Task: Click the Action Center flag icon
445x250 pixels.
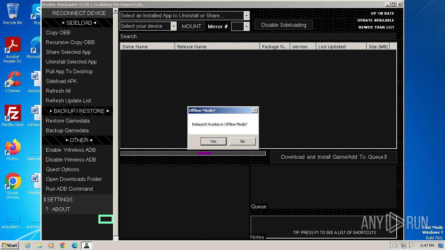Action: coord(412,245)
